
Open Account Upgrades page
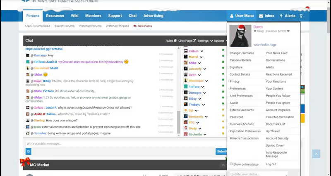pos(278,110)
